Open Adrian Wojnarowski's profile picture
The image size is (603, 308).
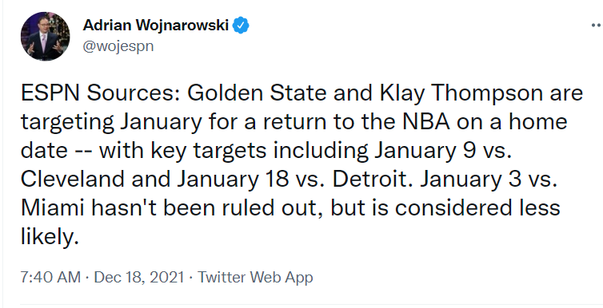[x=45, y=36]
